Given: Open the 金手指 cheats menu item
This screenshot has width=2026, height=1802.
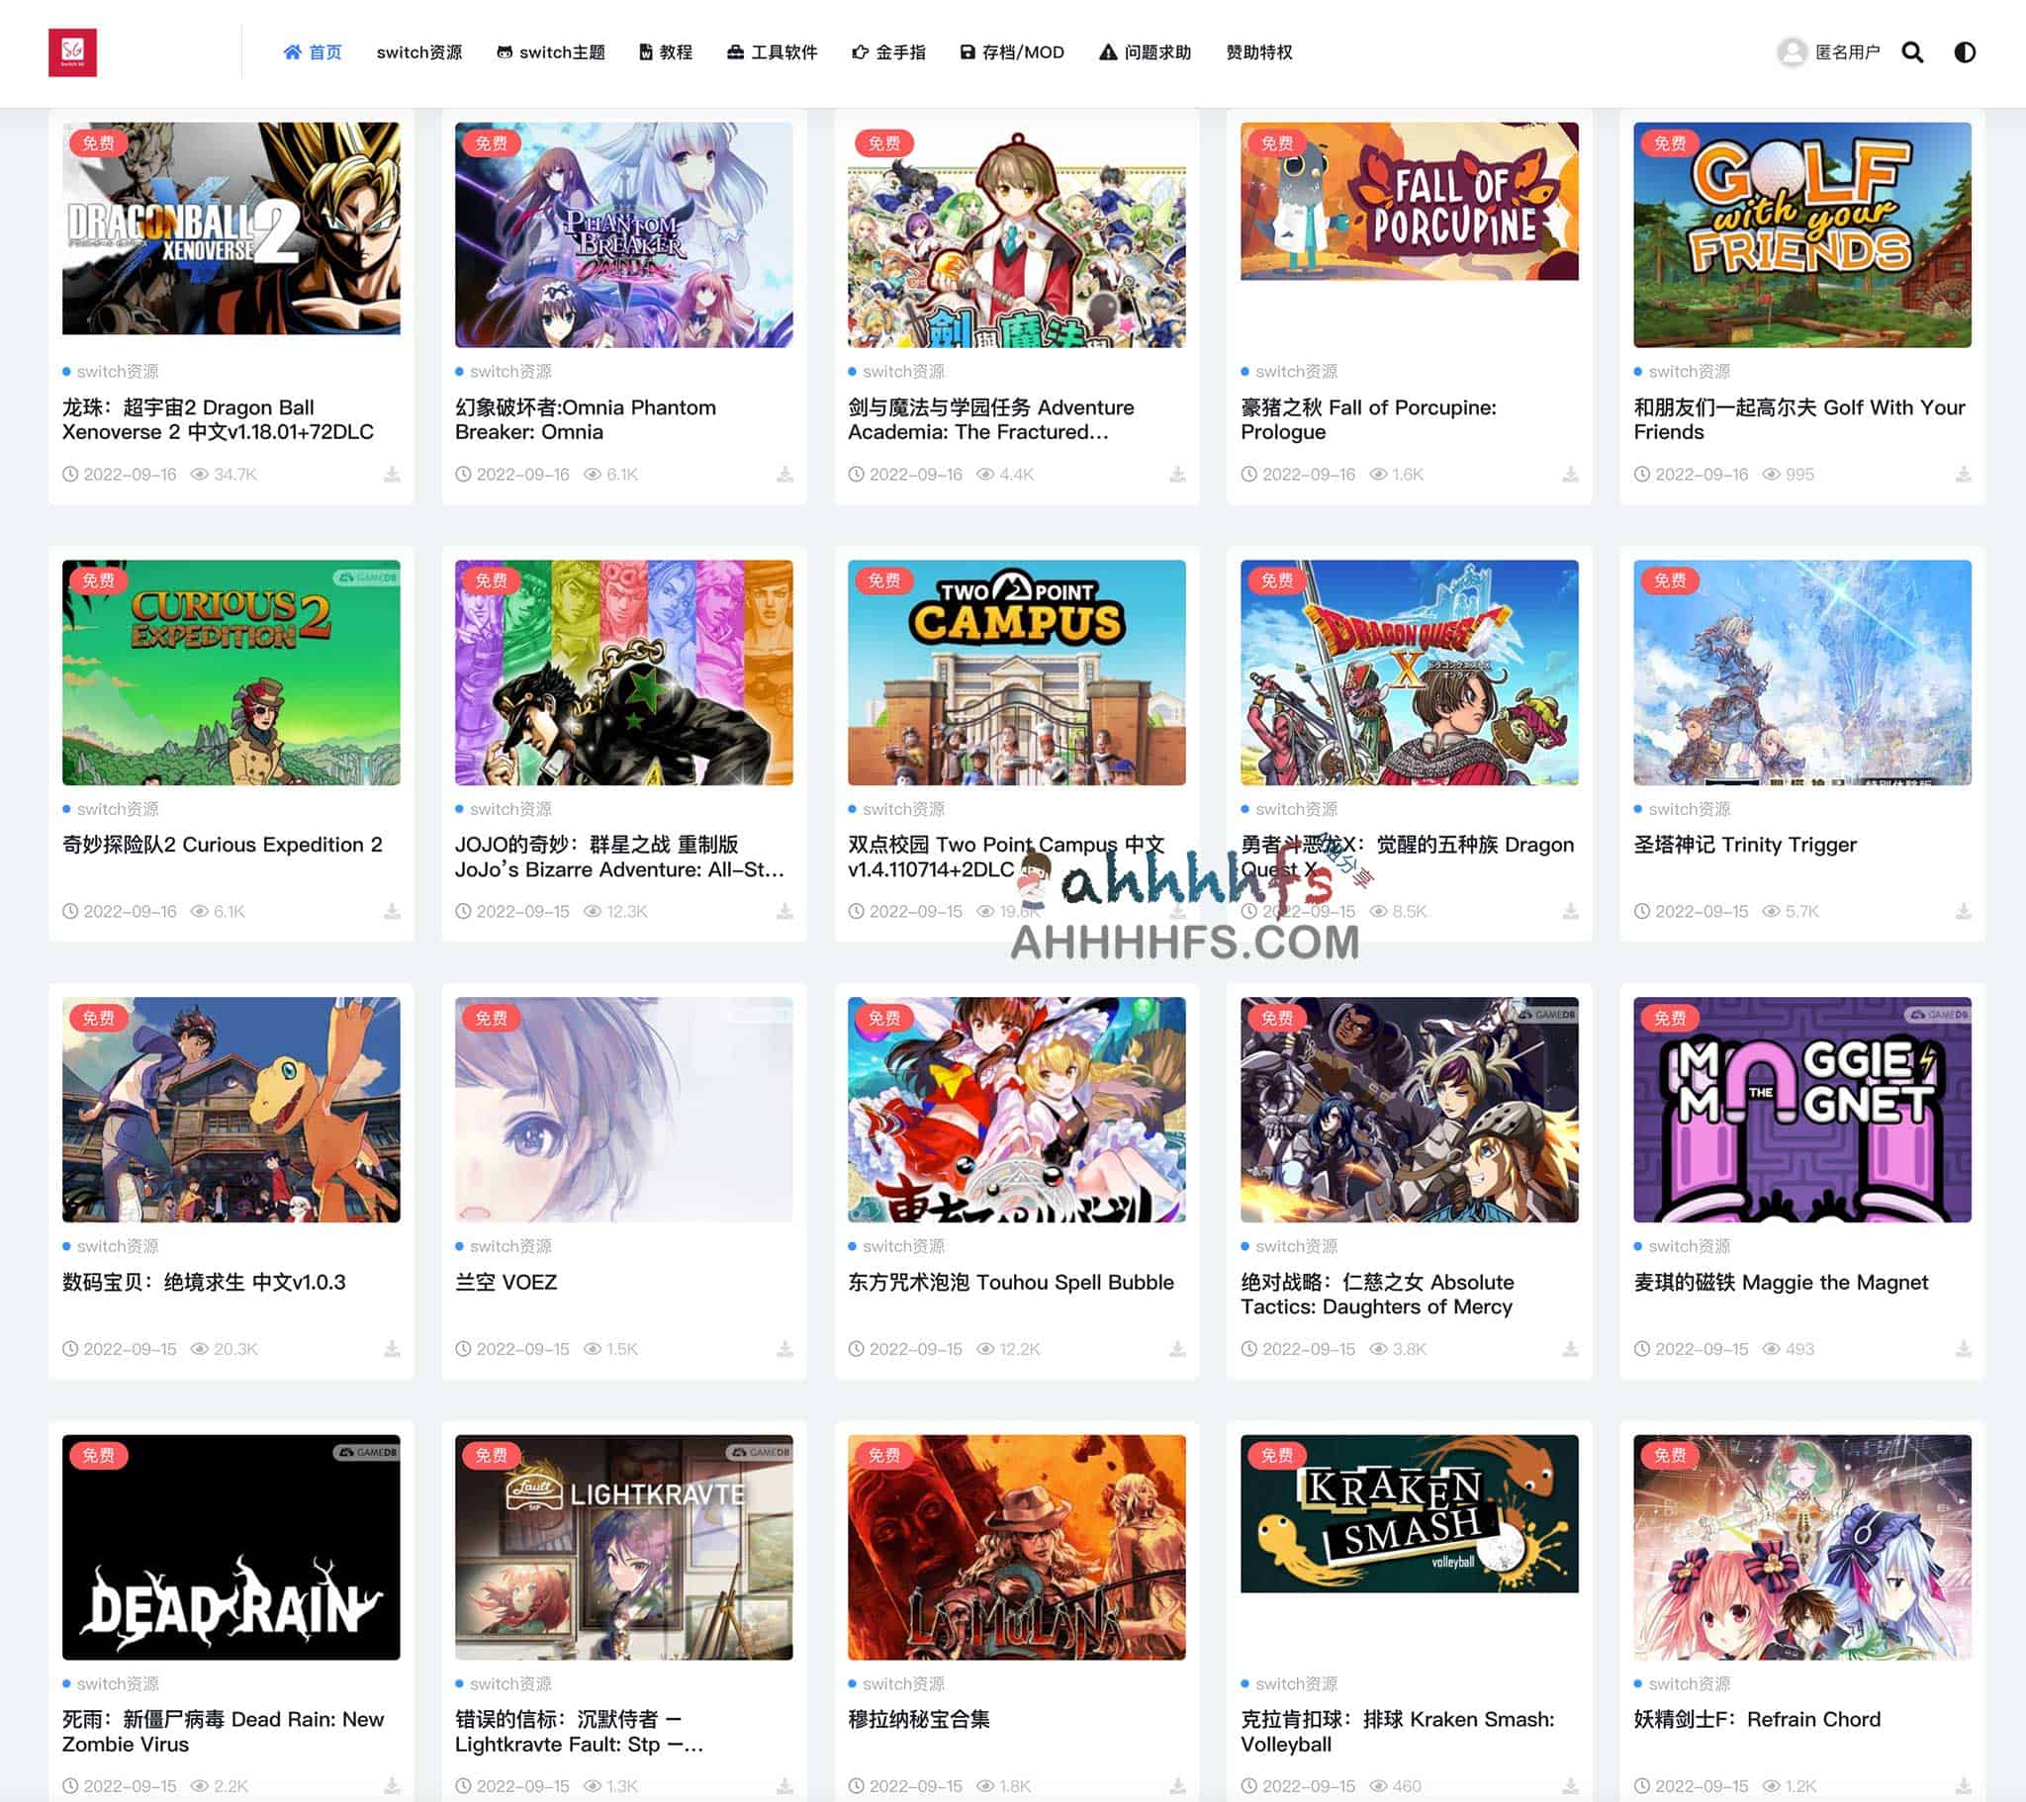Looking at the screenshot, I should [889, 51].
